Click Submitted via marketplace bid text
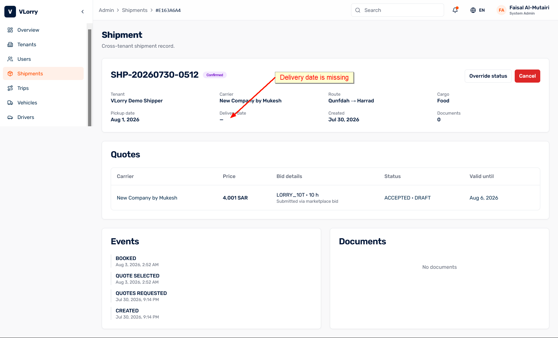 [x=307, y=201]
